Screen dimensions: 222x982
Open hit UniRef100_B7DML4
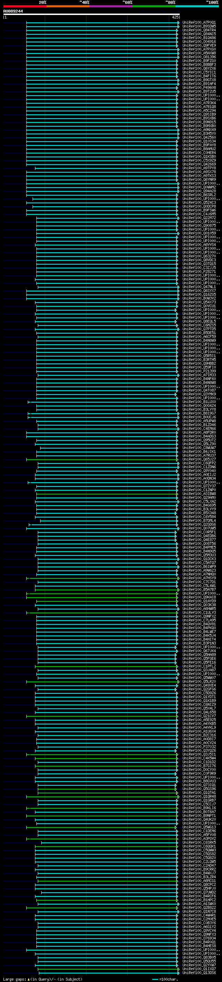pyautogui.click(x=199, y=521)
